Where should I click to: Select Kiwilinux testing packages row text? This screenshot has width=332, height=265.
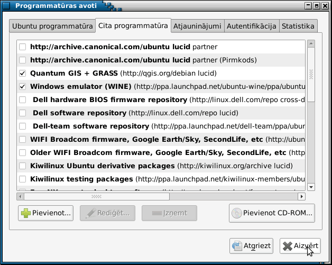[168, 179]
